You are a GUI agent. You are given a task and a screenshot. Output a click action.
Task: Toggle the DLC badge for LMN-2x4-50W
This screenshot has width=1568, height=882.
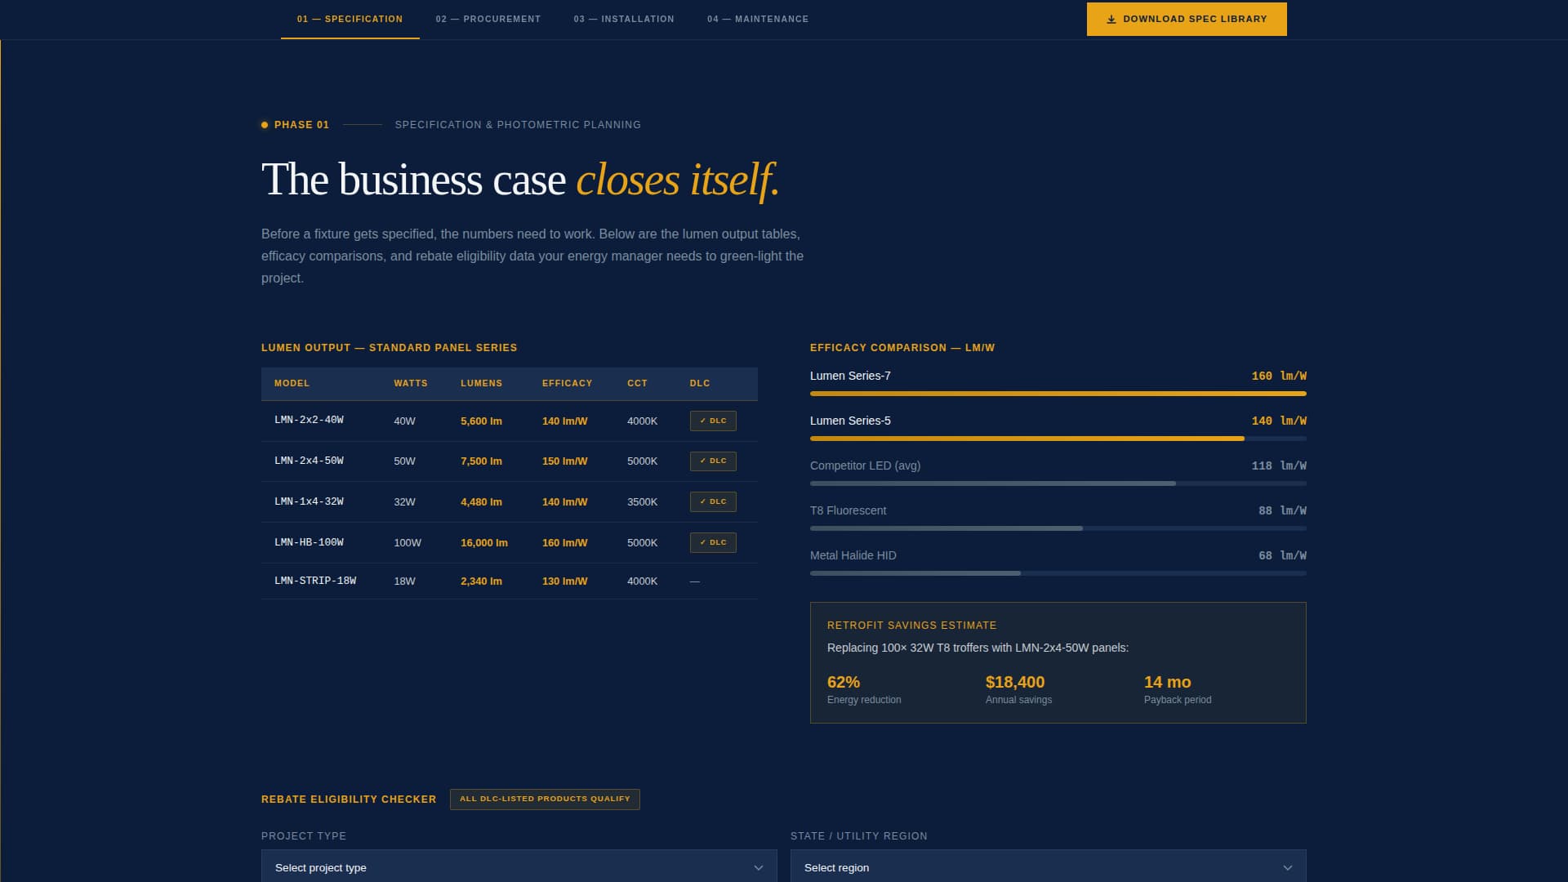712,461
